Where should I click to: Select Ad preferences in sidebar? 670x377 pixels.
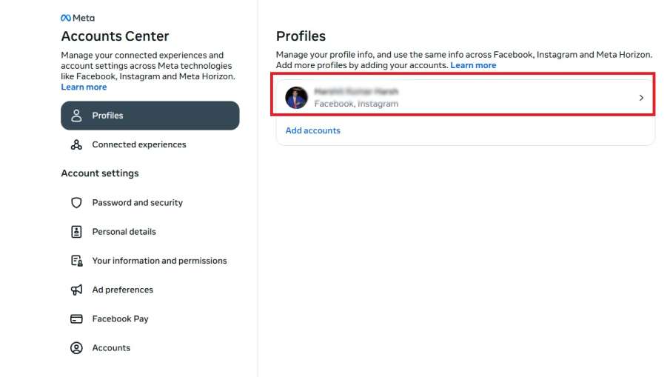[x=123, y=290]
